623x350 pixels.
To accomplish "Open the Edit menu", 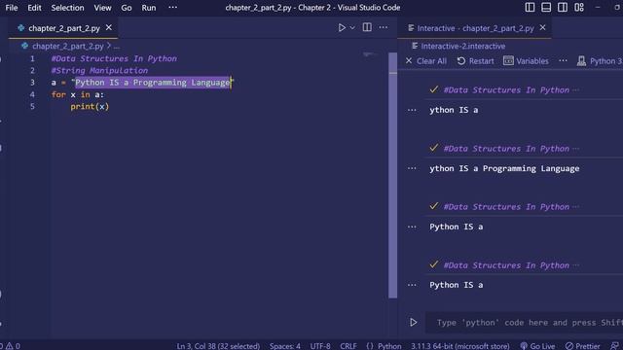I will click(x=34, y=8).
